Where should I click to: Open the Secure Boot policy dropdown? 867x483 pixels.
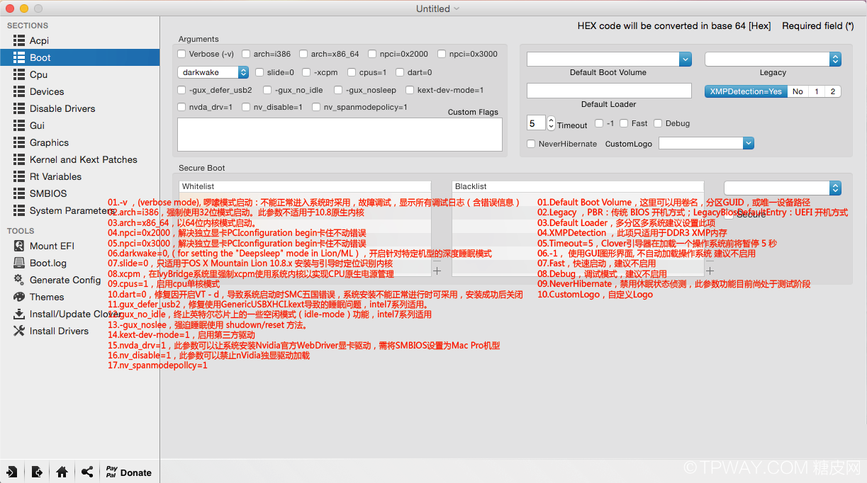(x=783, y=188)
